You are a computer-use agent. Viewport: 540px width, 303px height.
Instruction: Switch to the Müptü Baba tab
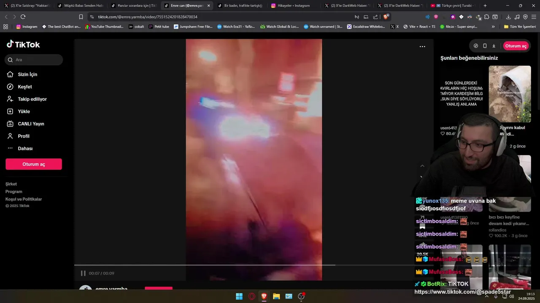(x=80, y=5)
